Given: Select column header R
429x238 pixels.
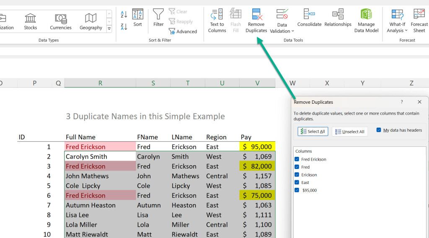Looking at the screenshot, I should (100, 83).
